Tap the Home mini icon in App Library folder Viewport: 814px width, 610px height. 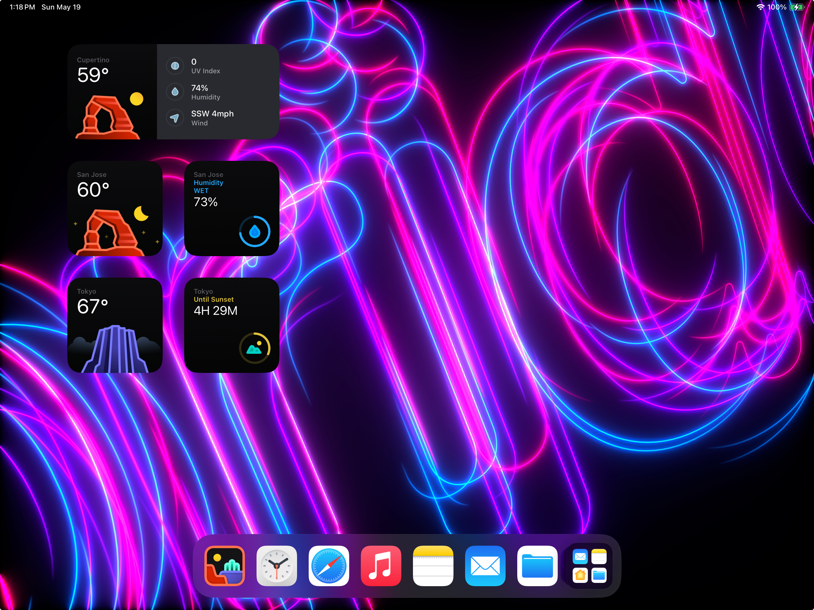point(580,575)
